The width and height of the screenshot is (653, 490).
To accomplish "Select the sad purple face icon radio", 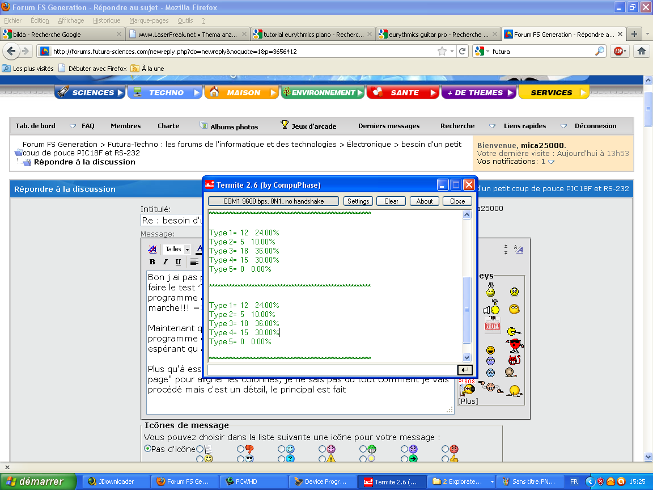I will coord(404,449).
